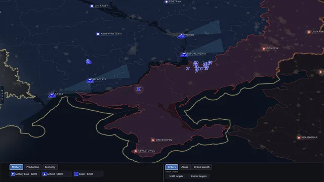
Task: Click the Lugansk red city marker
Action: tap(309, 32)
